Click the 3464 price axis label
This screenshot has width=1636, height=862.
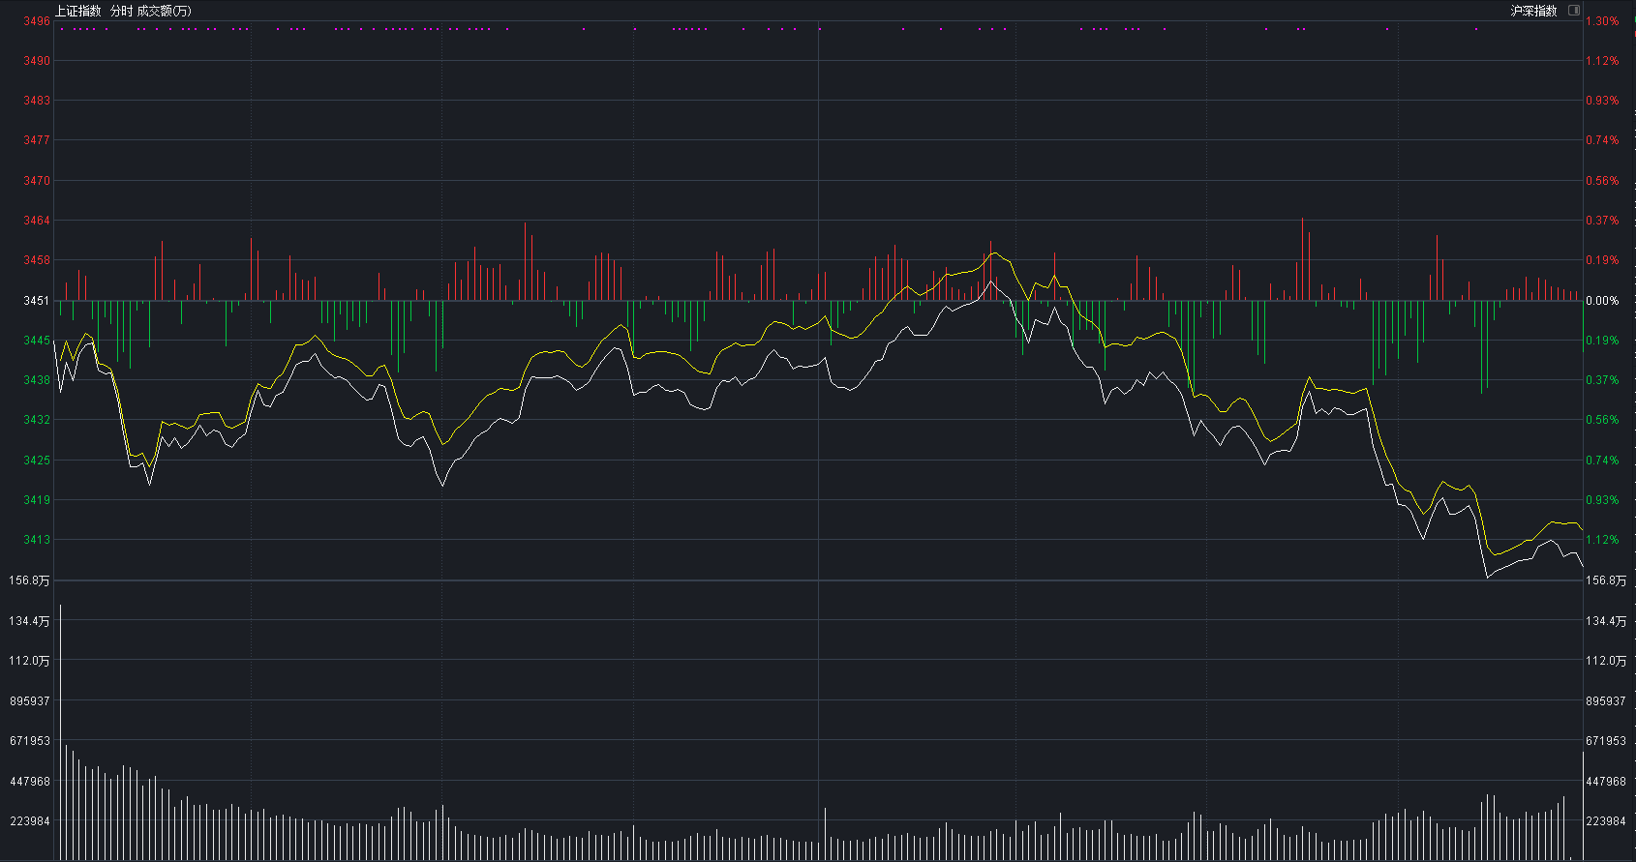[x=37, y=221]
